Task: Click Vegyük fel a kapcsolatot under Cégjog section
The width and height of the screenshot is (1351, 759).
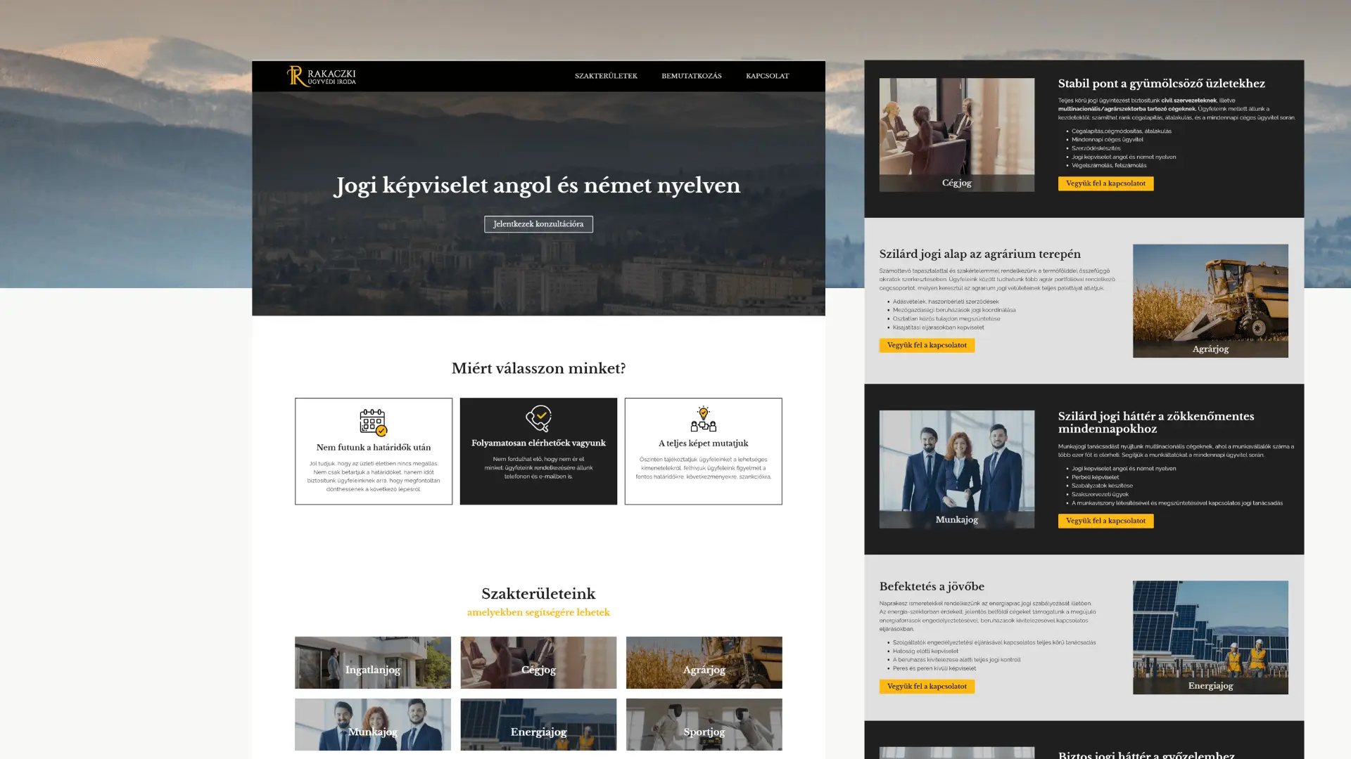Action: pyautogui.click(x=1105, y=183)
